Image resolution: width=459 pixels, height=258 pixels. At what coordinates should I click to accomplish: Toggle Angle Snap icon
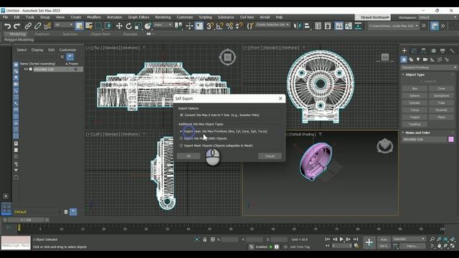click(x=219, y=26)
